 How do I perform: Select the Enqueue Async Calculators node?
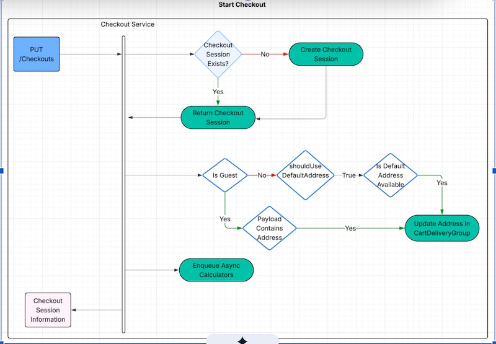(216, 270)
